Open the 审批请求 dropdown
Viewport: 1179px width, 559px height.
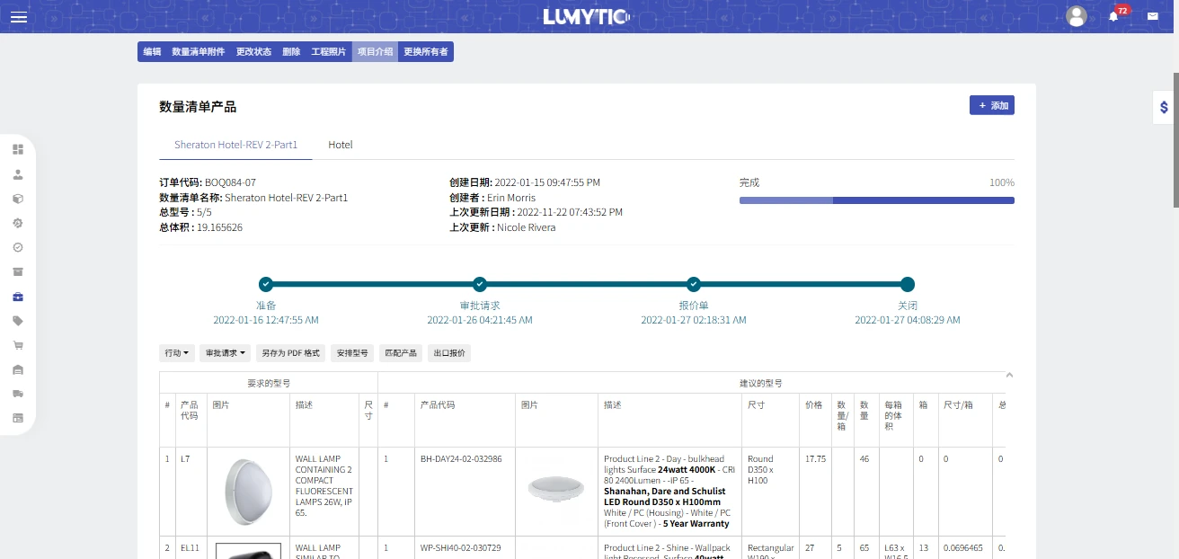(226, 353)
